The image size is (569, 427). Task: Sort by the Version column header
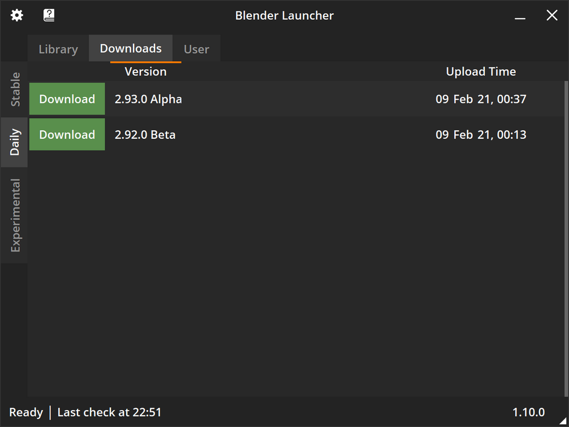point(146,71)
